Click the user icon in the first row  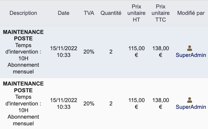pyautogui.click(x=190, y=48)
